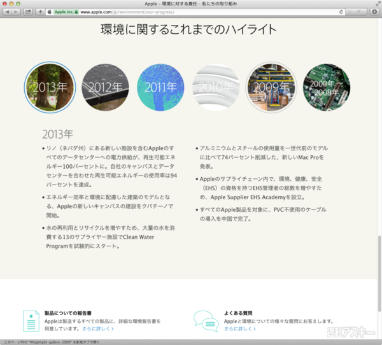The height and width of the screenshot is (345, 382).
Task: Open さらに詳しく link under 製品についての報告書
Action: click(x=98, y=328)
